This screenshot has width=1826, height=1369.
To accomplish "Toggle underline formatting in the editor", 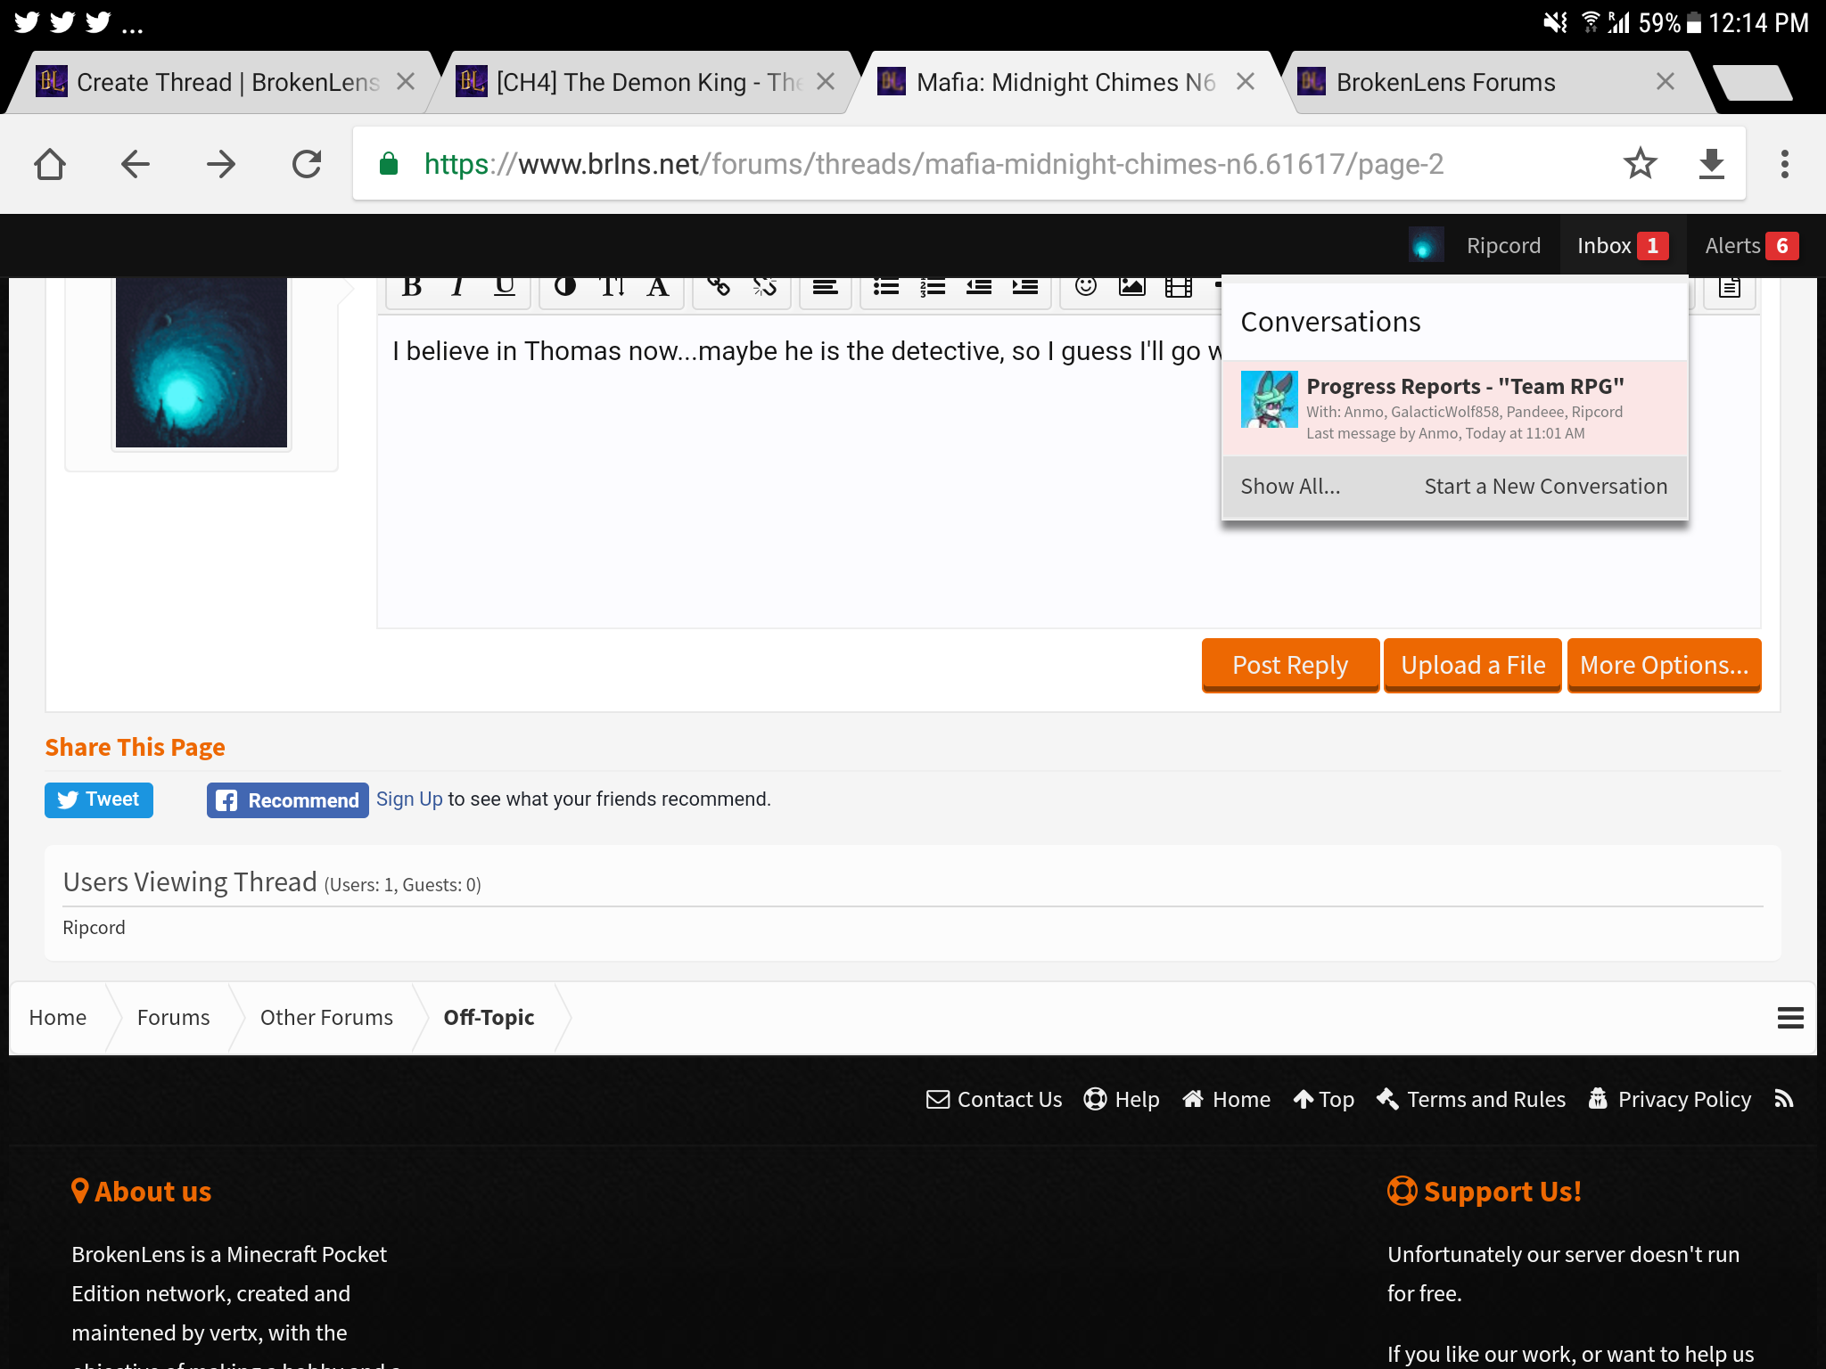I will 505,287.
